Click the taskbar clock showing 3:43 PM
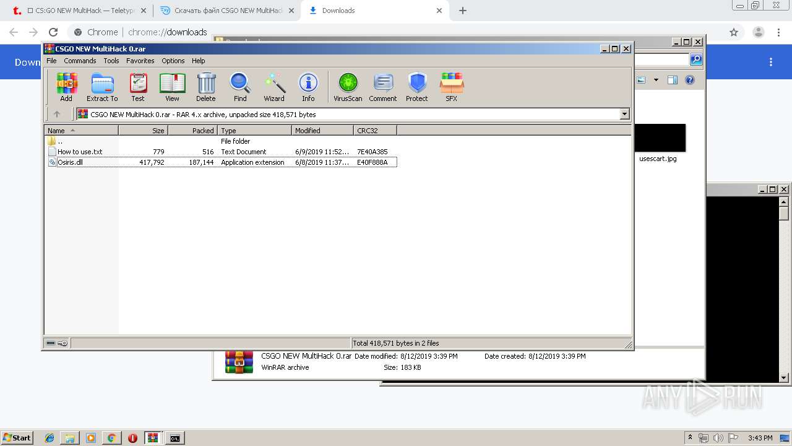This screenshot has height=446, width=792. pos(760,438)
